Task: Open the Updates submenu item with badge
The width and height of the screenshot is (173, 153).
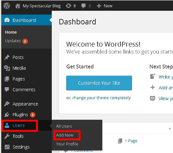Action: click(16, 41)
